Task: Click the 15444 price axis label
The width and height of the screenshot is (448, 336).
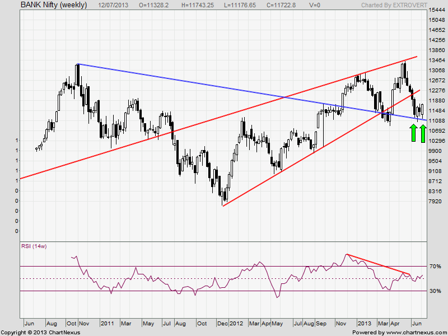Action: pos(437,10)
